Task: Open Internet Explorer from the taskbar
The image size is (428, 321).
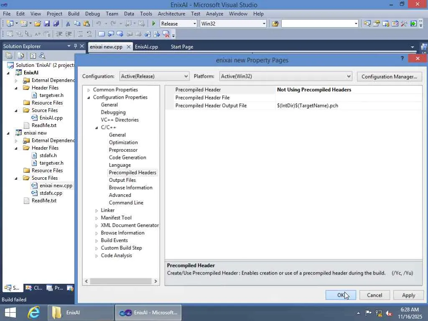Action: click(x=33, y=313)
